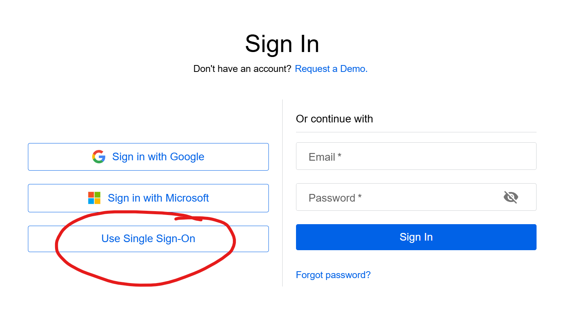
Task: Click the Email * placeholder label
Action: click(x=325, y=157)
